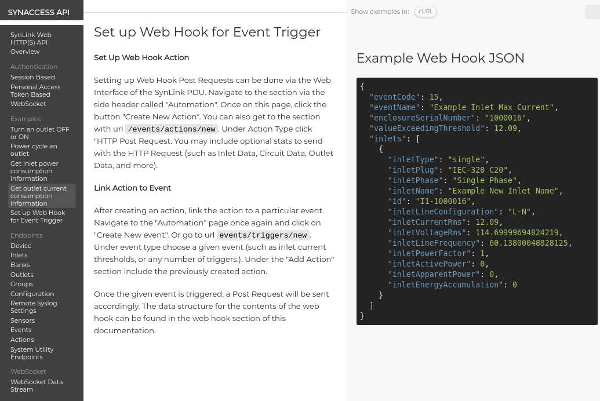Select Get outlet current consumption information
This screenshot has width=600, height=401.
(38, 196)
